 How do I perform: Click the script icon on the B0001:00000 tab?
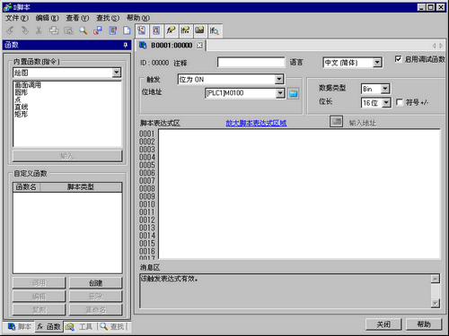coord(143,46)
